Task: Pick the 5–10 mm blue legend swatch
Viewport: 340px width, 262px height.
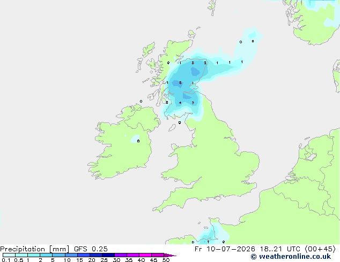Action: (58, 255)
